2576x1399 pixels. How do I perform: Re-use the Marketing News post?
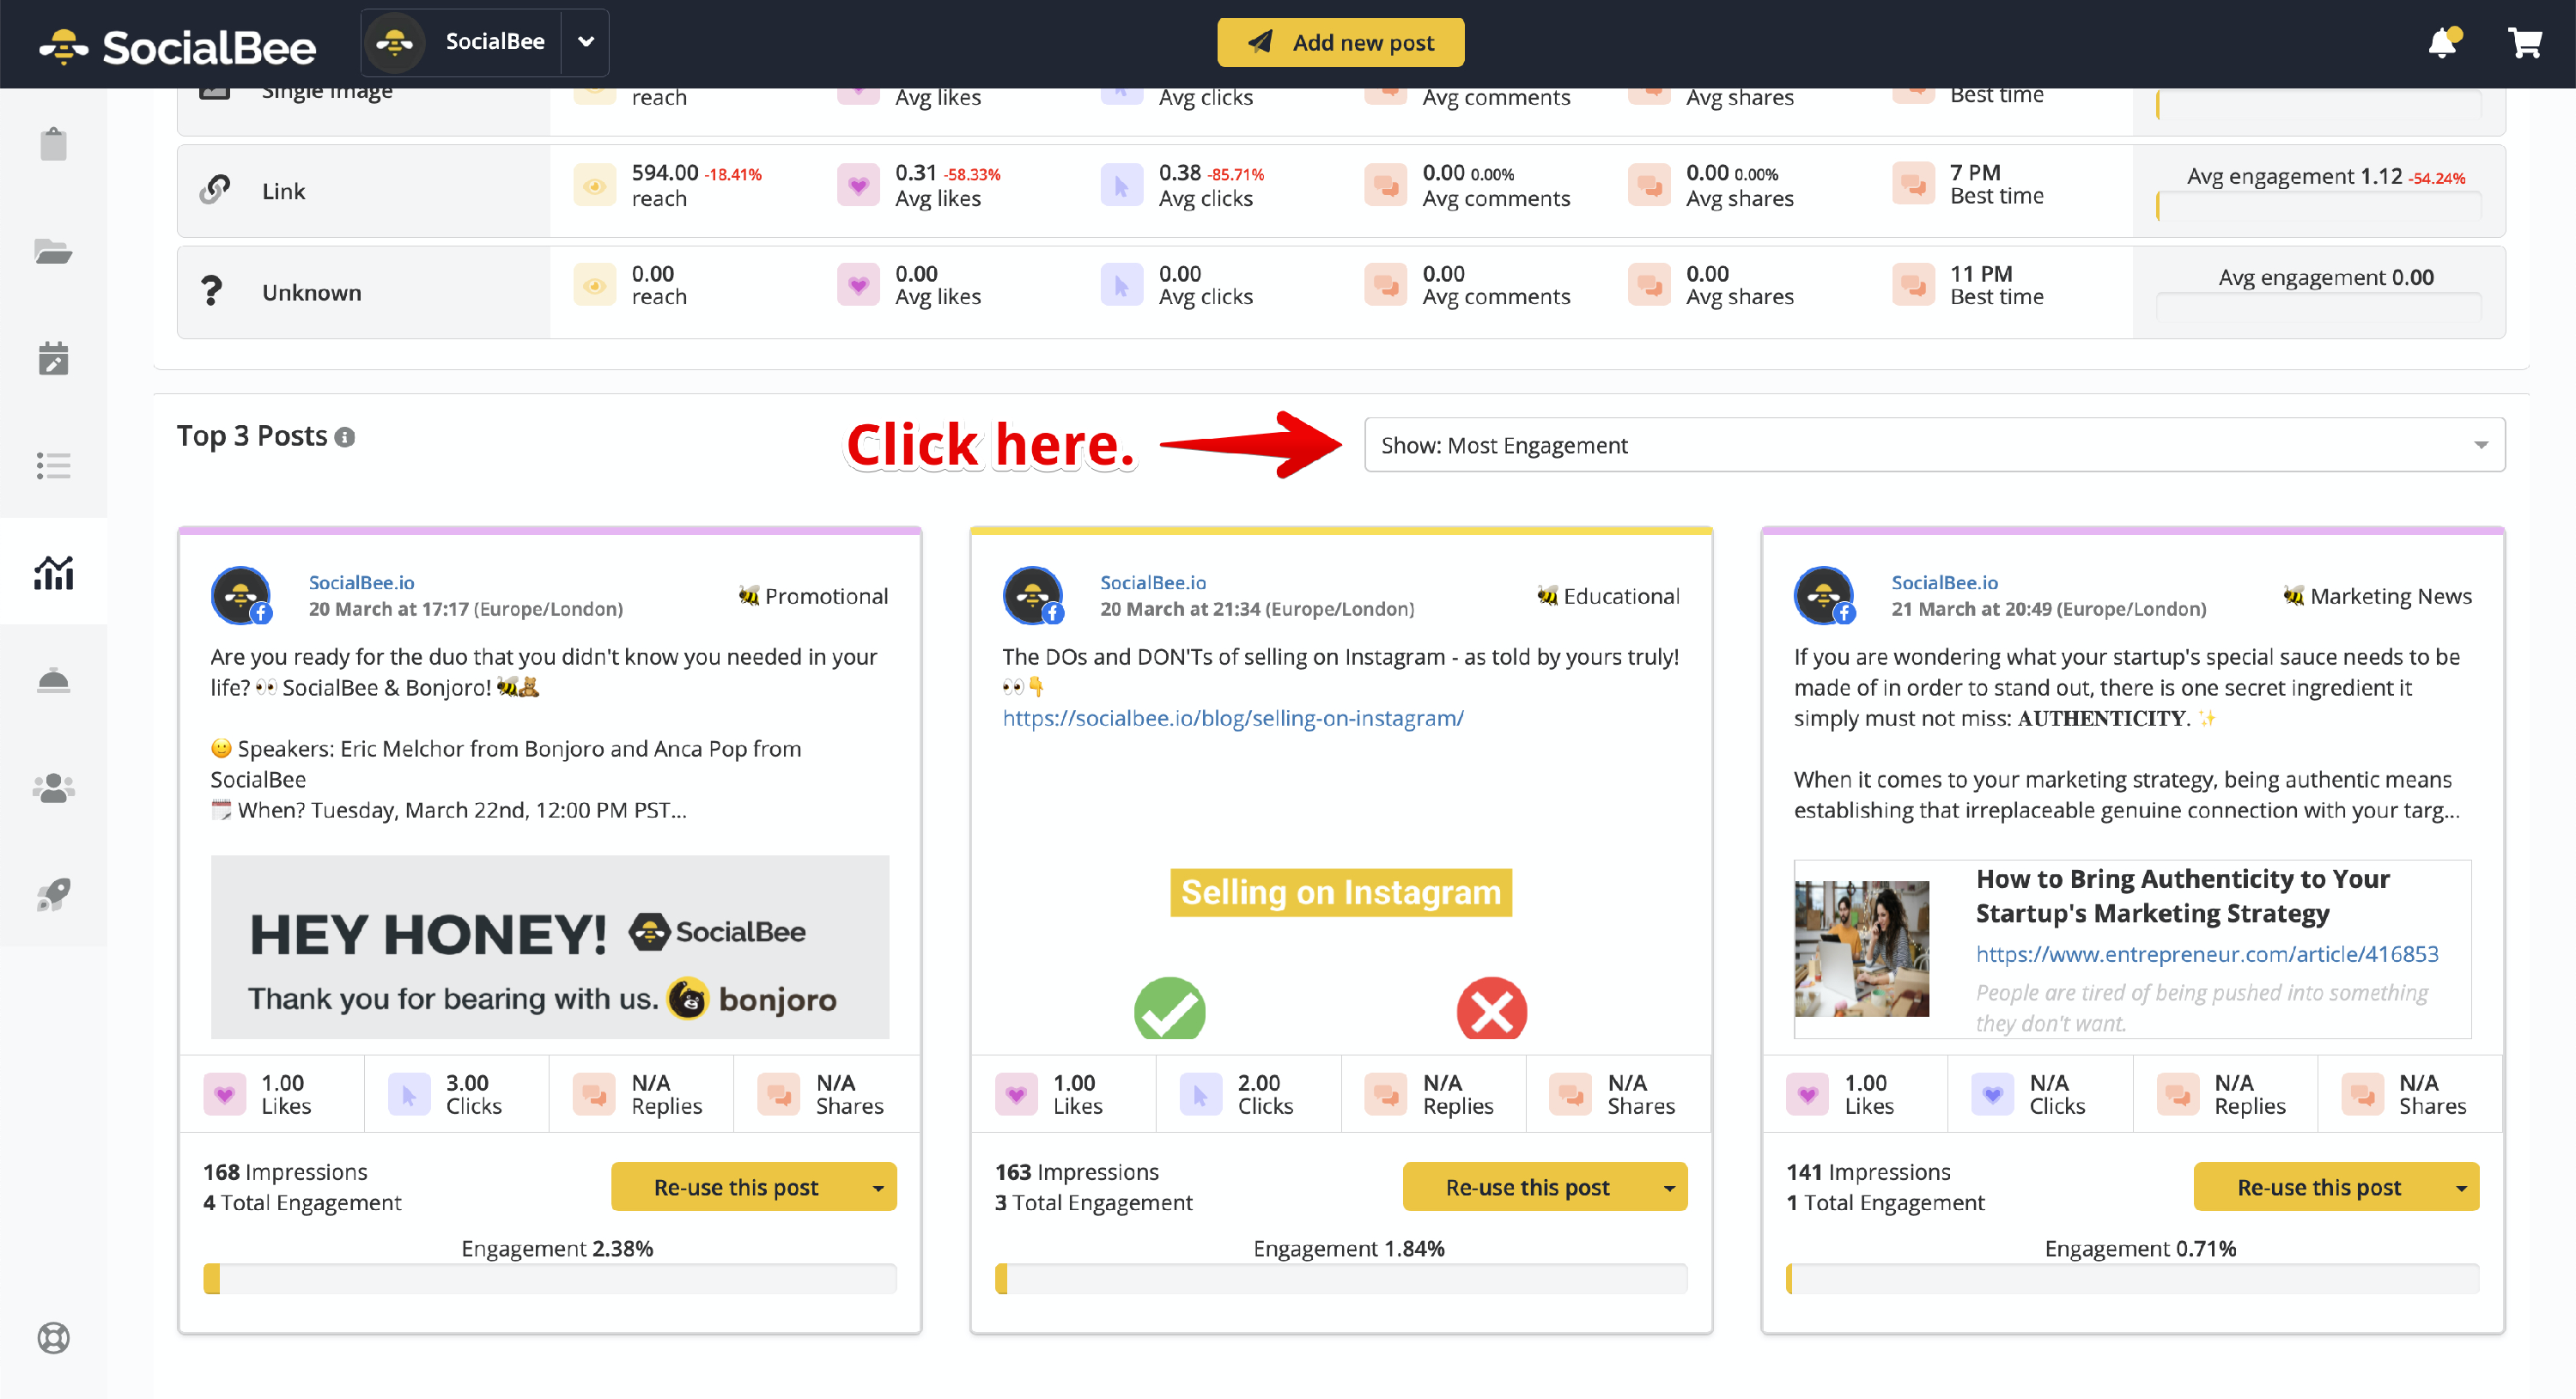point(2318,1187)
